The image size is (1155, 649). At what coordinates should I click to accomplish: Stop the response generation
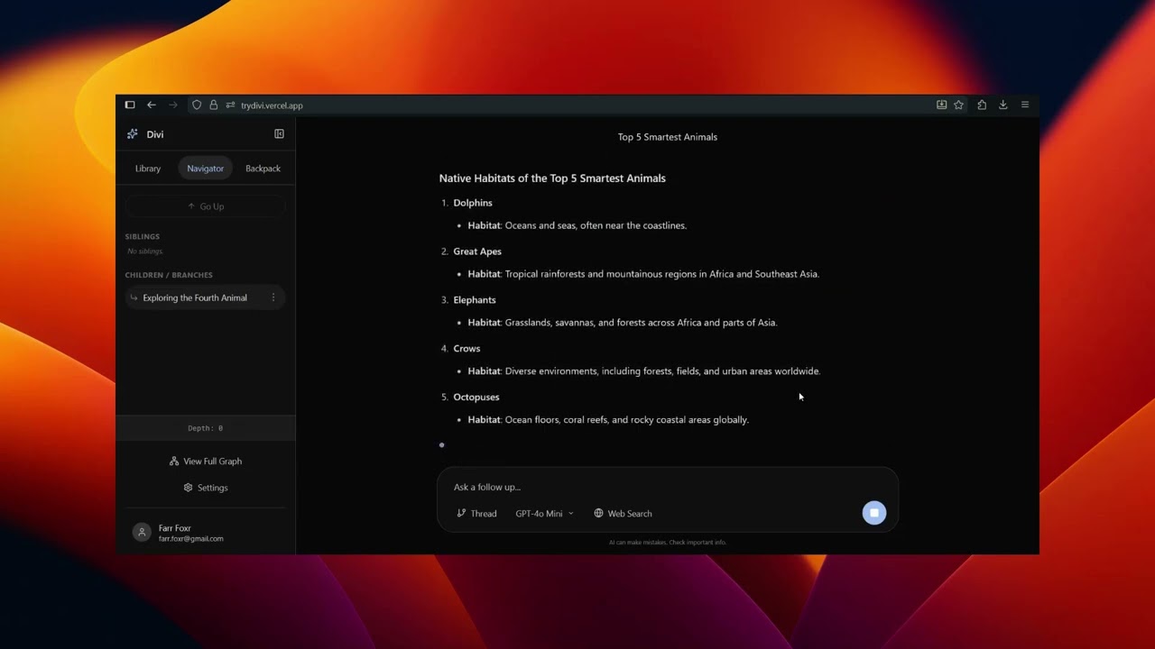[873, 513]
